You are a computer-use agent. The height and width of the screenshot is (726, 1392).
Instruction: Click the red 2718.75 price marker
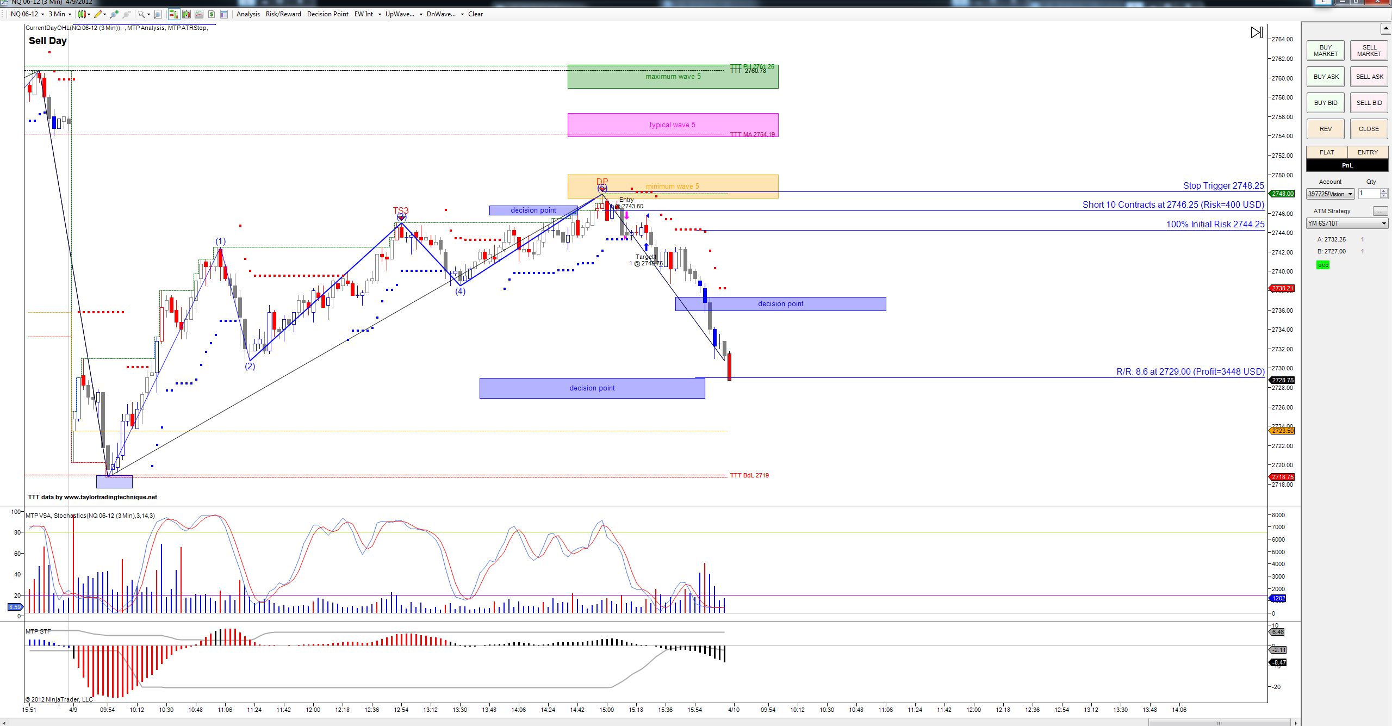pyautogui.click(x=1282, y=477)
